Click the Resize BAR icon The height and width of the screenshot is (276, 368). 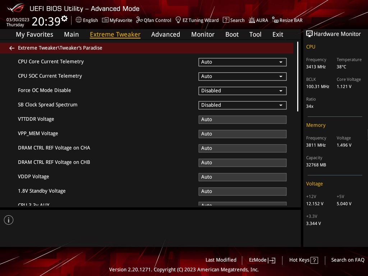(x=275, y=20)
